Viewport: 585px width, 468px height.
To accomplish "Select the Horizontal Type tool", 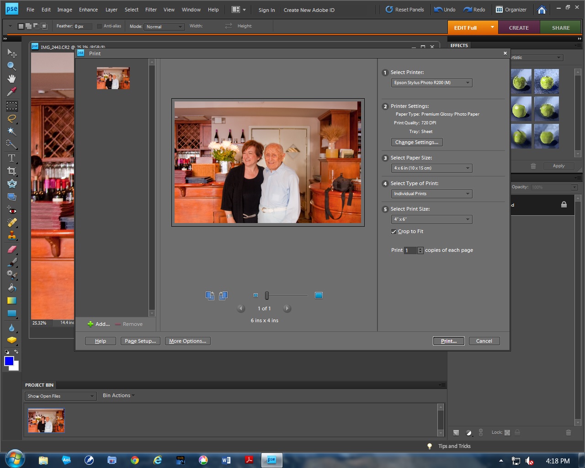I will coord(11,158).
